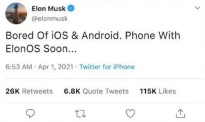The image size is (205, 122).
Task: Click the 6:53 AM timestamp
Action: point(19,67)
